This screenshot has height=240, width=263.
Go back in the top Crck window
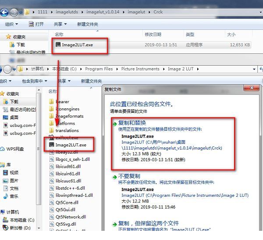point(4,12)
